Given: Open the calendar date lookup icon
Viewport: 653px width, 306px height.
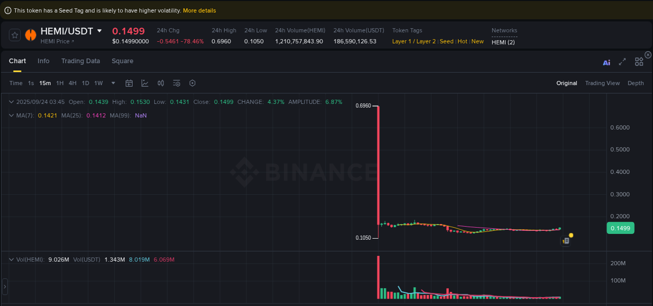Looking at the screenshot, I should (x=129, y=83).
